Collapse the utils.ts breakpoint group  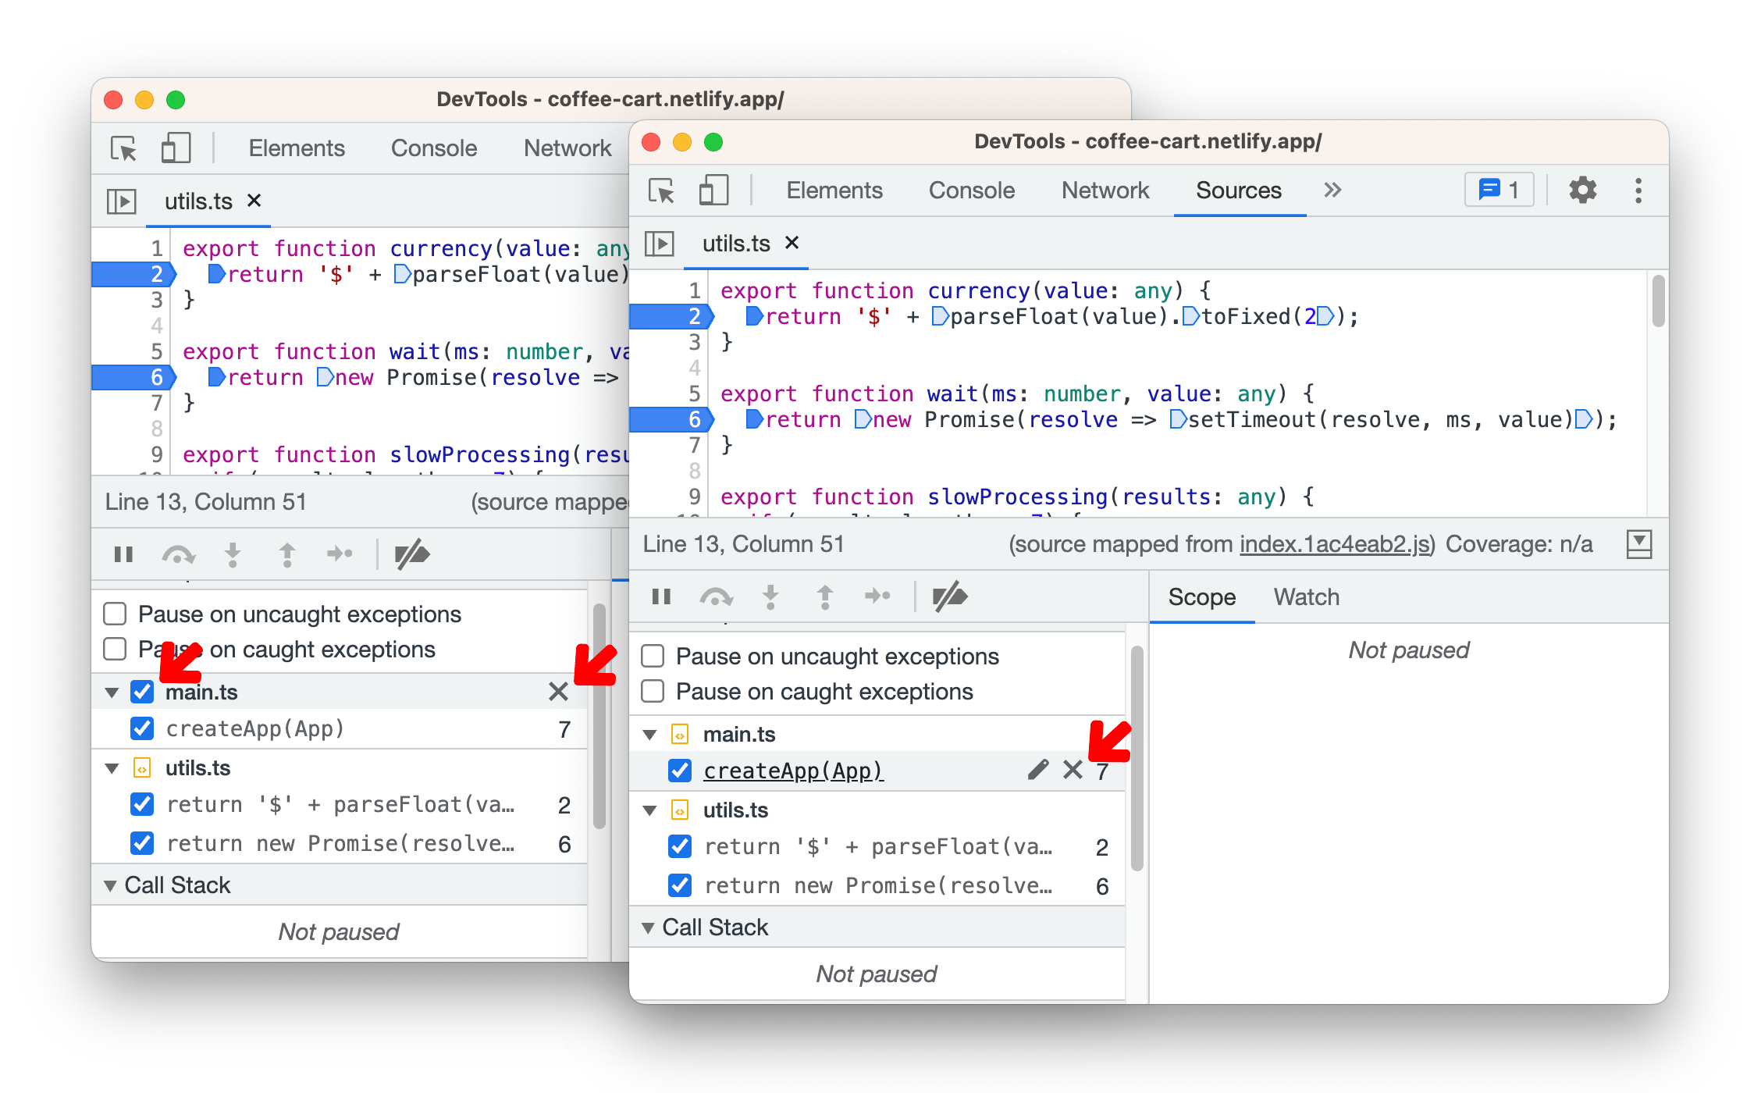pos(649,810)
